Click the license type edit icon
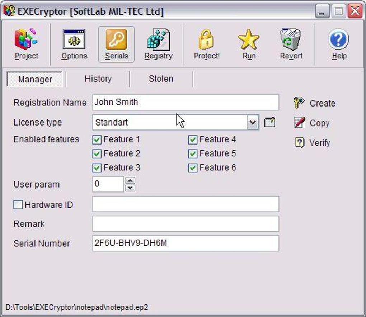366x317 pixels. point(269,122)
